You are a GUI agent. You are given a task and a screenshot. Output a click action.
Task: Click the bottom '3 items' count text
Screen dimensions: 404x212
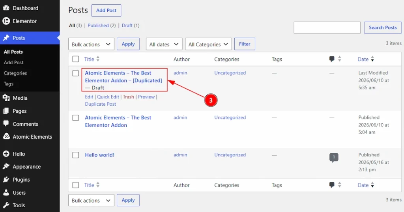pos(393,200)
